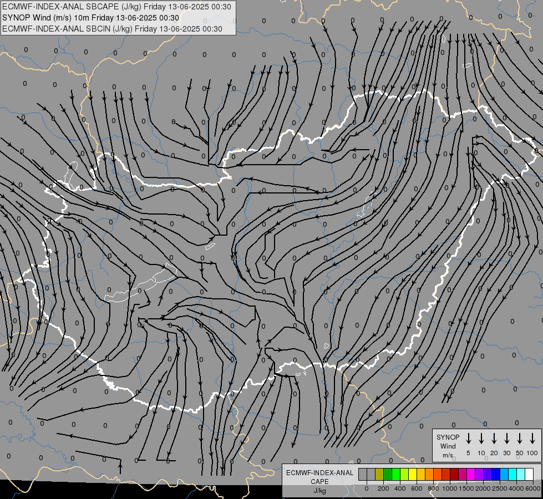
Task: Click the 6000 tick label on the CAPE scale
Action: pos(533,488)
